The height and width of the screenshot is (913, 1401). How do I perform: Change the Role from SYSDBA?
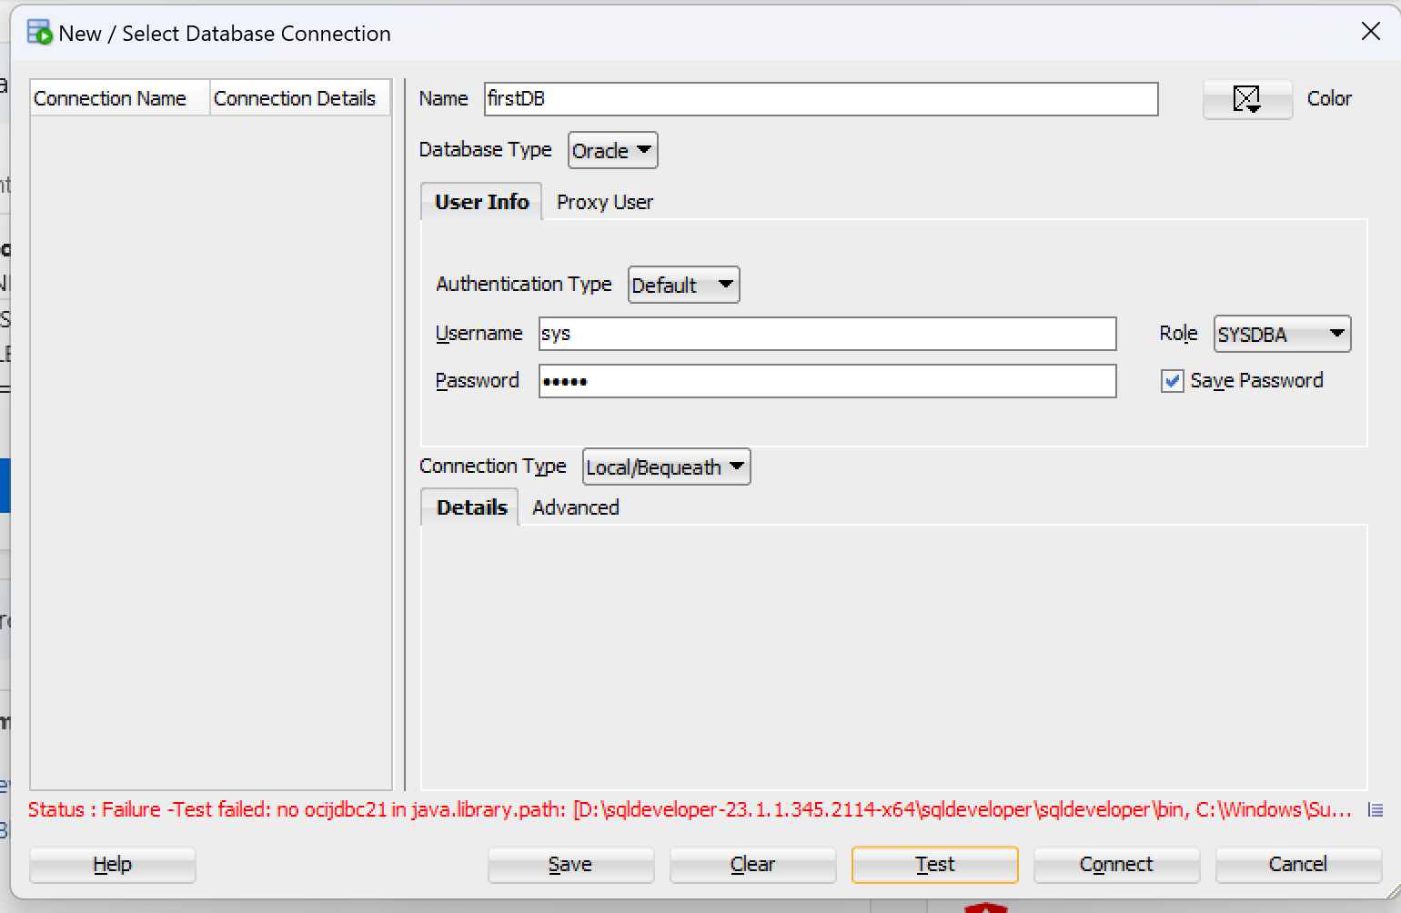pos(1281,335)
